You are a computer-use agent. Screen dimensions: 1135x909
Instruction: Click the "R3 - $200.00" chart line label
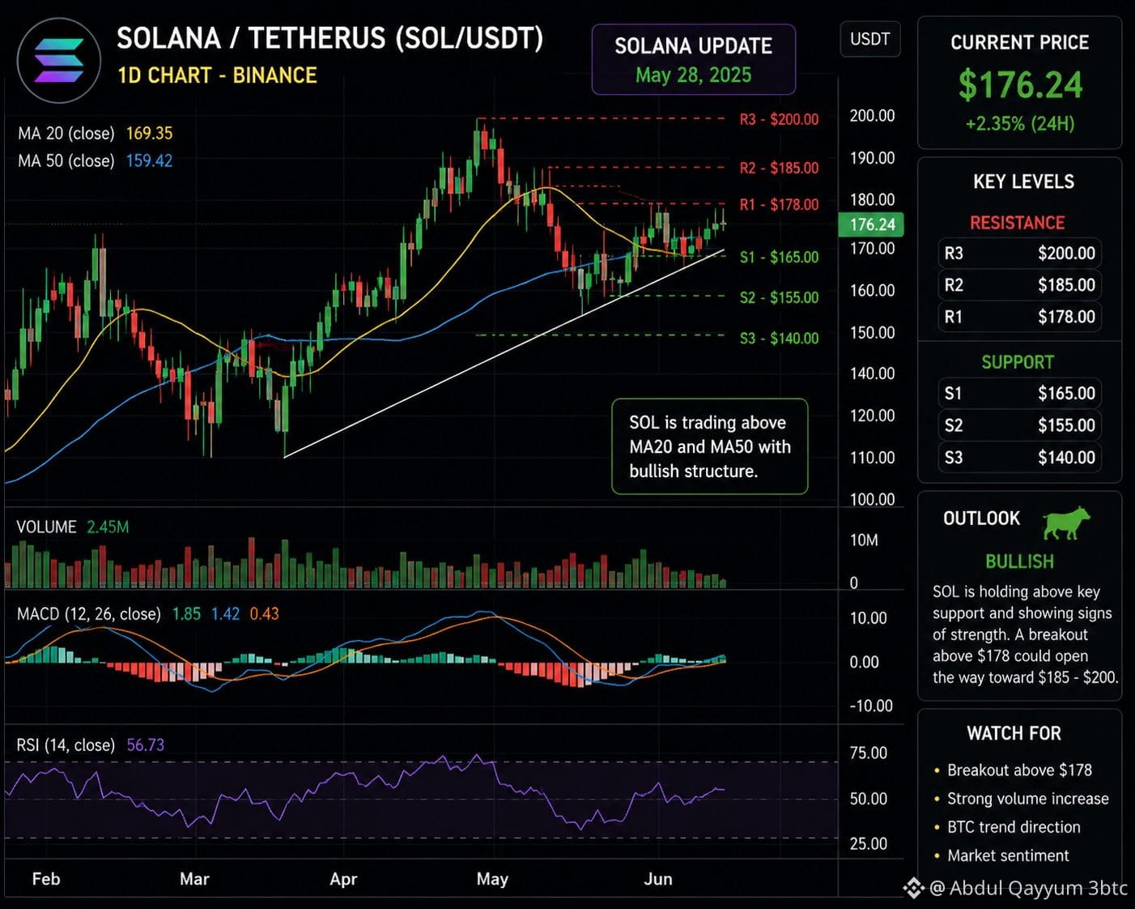(779, 119)
